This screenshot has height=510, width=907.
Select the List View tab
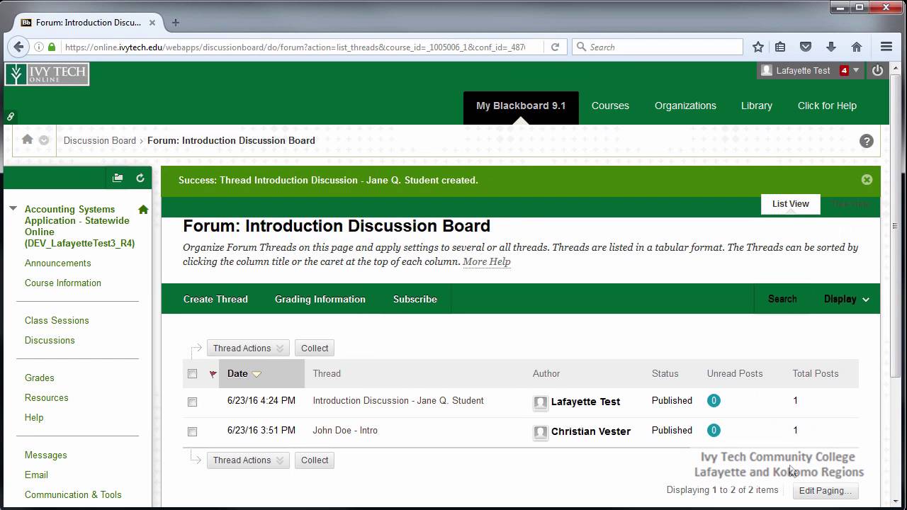click(x=790, y=204)
